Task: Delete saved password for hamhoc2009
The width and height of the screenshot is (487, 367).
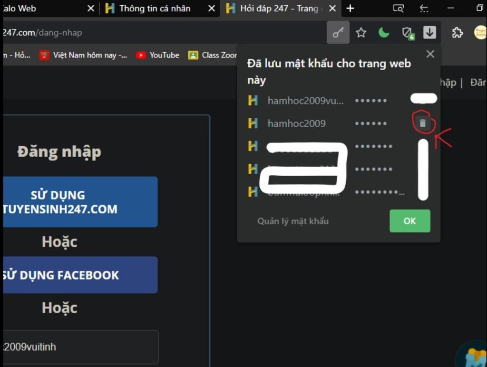Action: [422, 123]
